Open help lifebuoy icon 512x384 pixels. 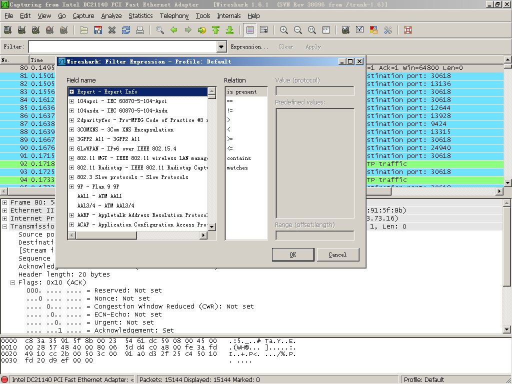tap(408, 30)
